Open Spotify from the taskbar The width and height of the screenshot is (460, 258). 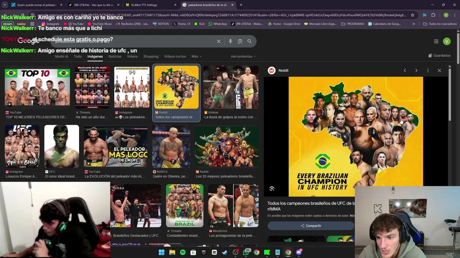tap(183, 252)
